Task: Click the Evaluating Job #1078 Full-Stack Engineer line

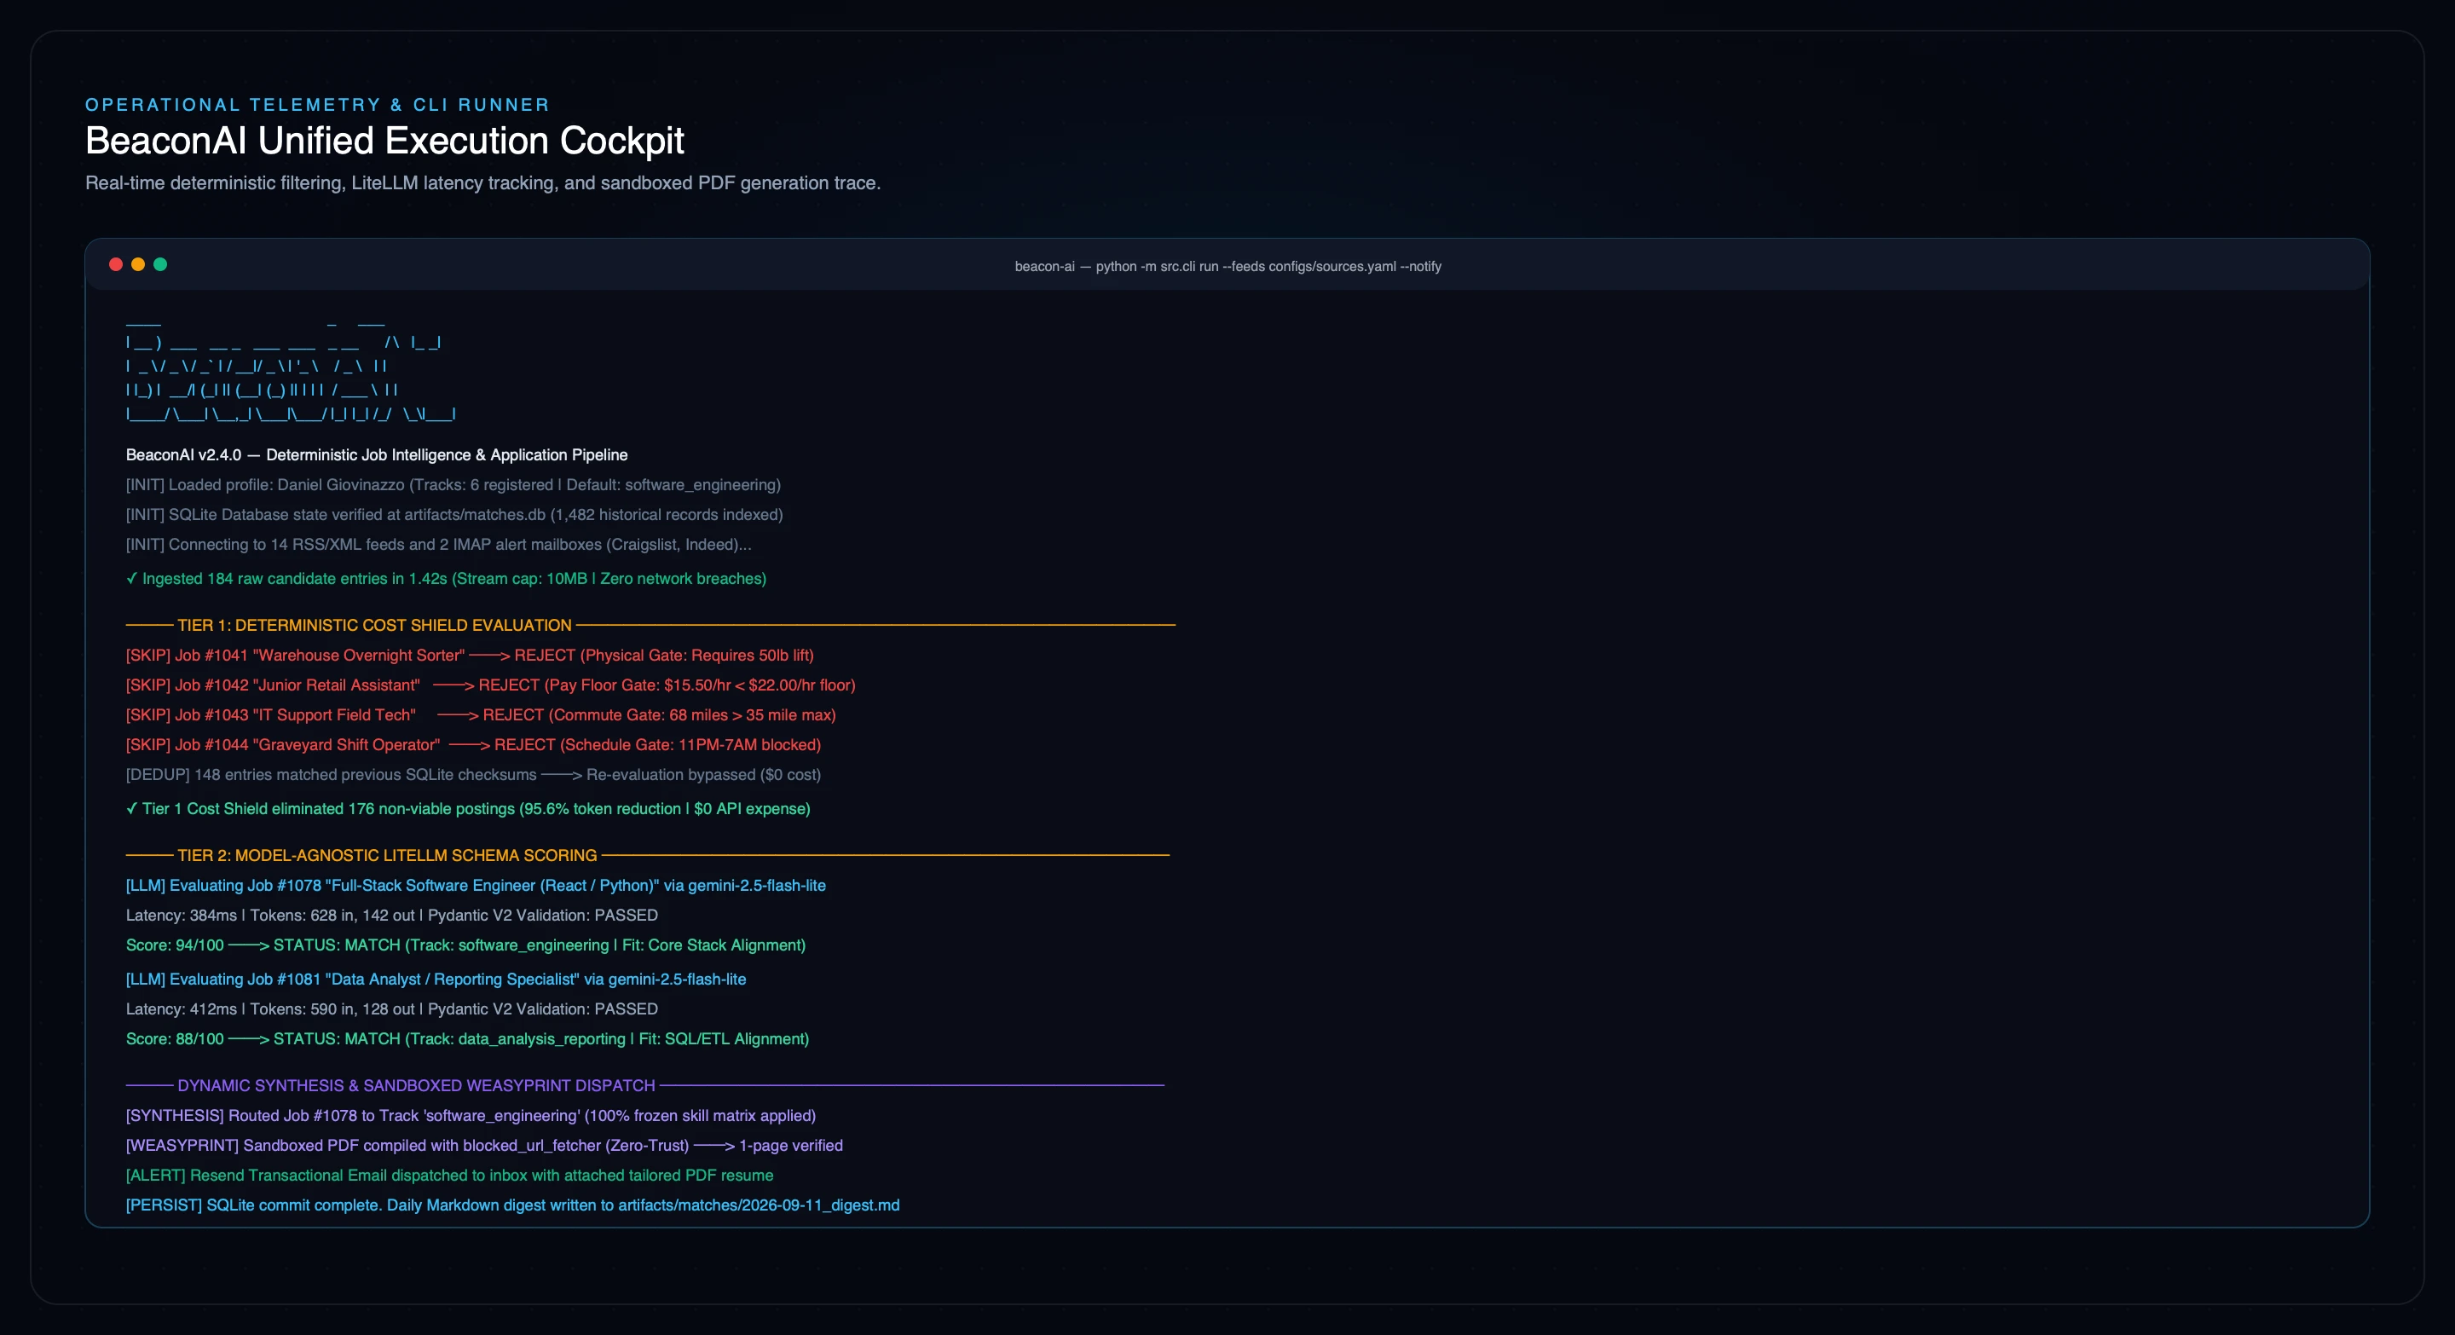Action: click(476, 887)
